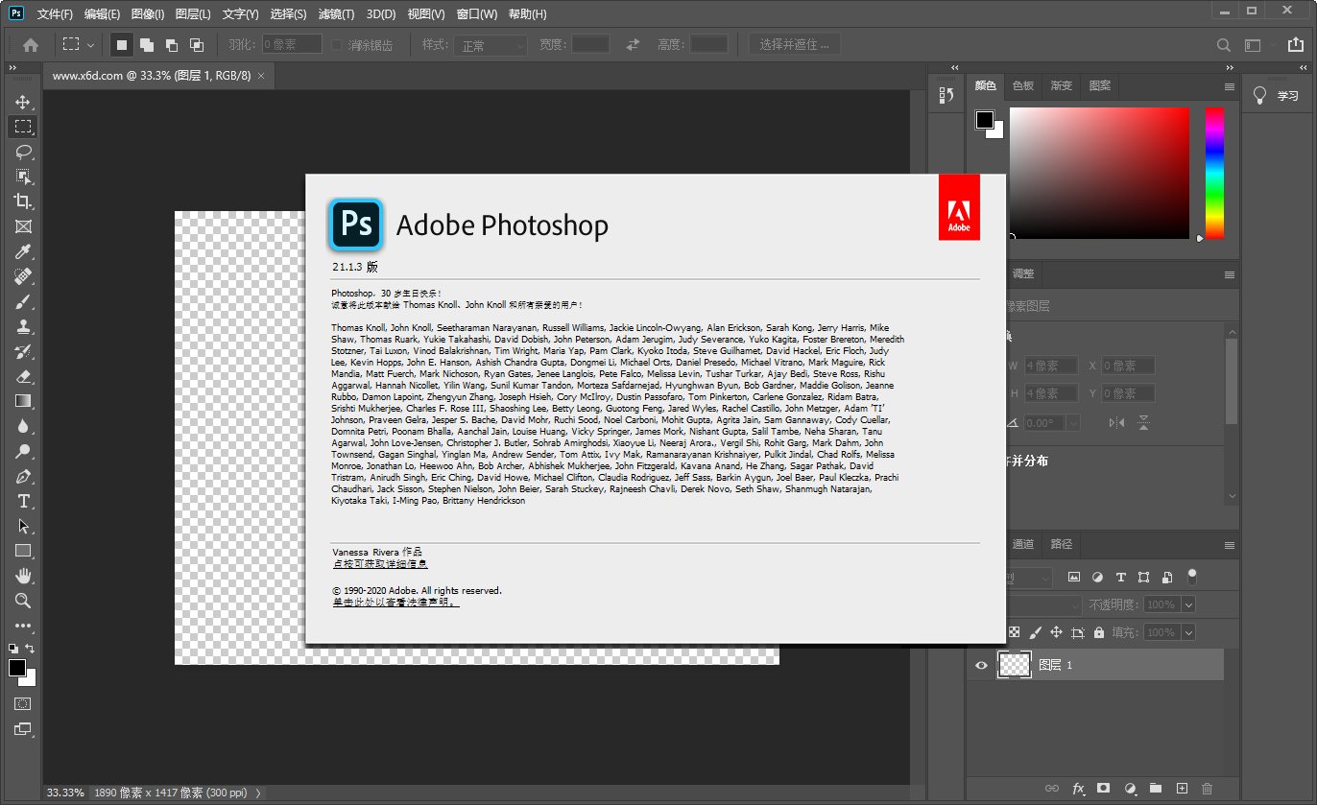The image size is (1317, 805).
Task: Open the 正常 style dropdown in options bar
Action: [x=490, y=43]
